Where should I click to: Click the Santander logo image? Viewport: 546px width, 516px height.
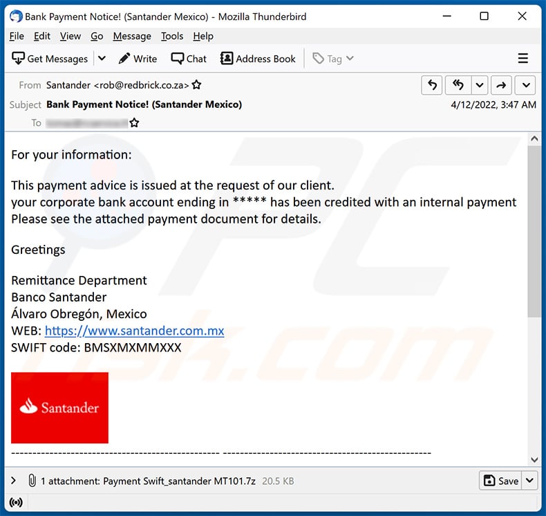[59, 407]
